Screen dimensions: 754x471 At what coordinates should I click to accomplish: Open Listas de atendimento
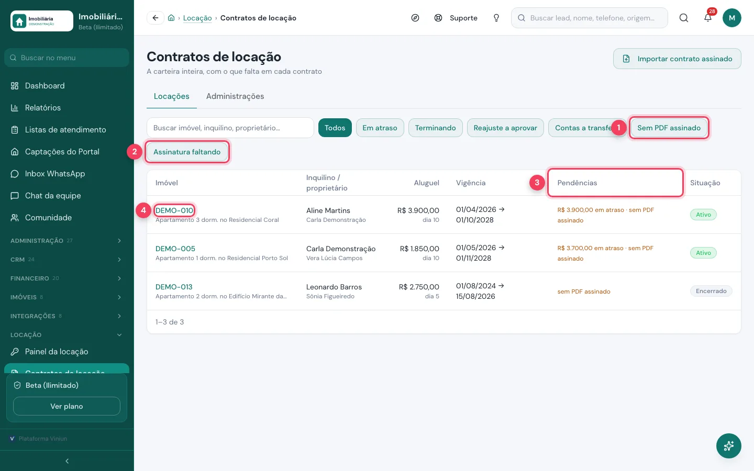[x=66, y=130]
